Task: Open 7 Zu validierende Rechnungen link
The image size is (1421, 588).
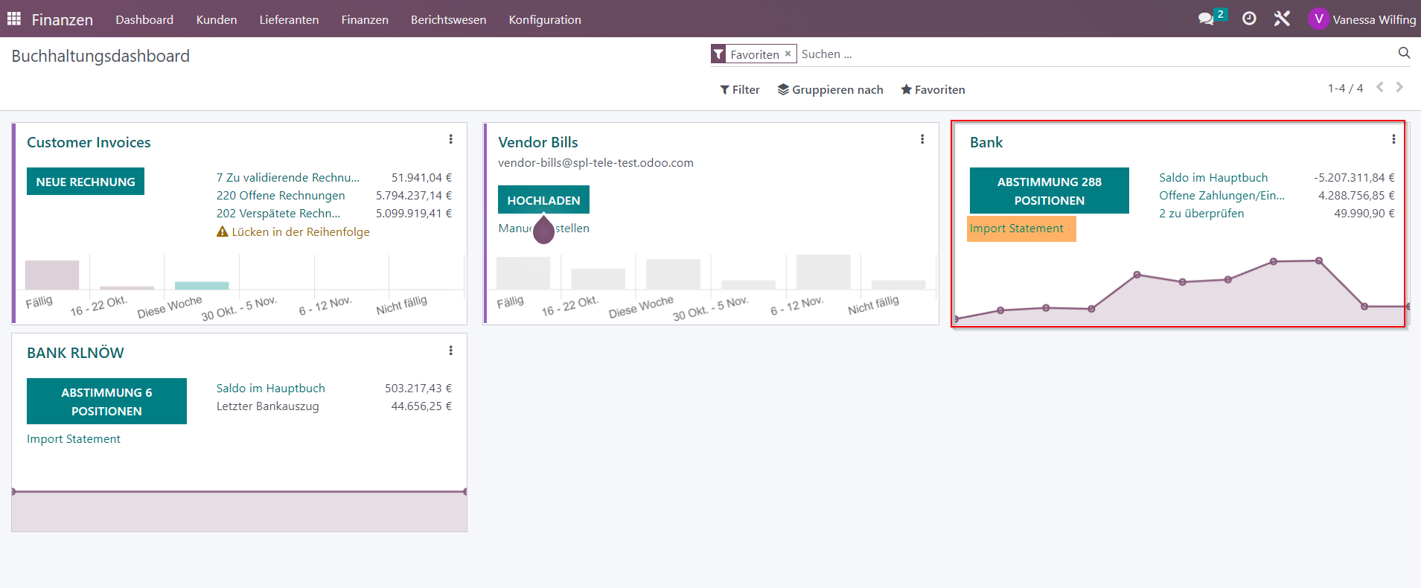Action: point(288,178)
